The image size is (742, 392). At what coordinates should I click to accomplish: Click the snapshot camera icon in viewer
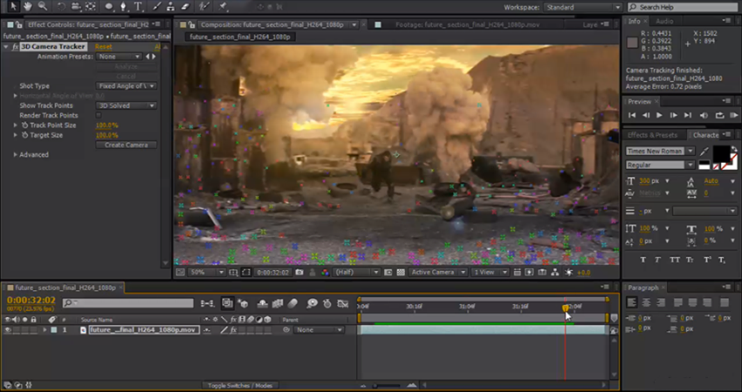click(x=299, y=272)
